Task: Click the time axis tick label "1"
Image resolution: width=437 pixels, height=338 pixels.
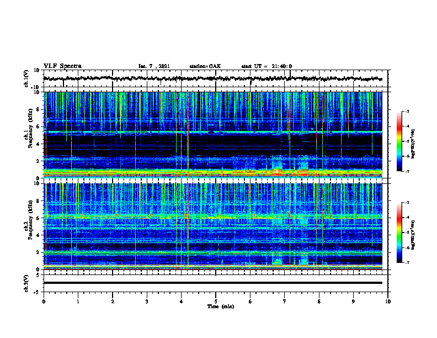Action: pos(78,302)
